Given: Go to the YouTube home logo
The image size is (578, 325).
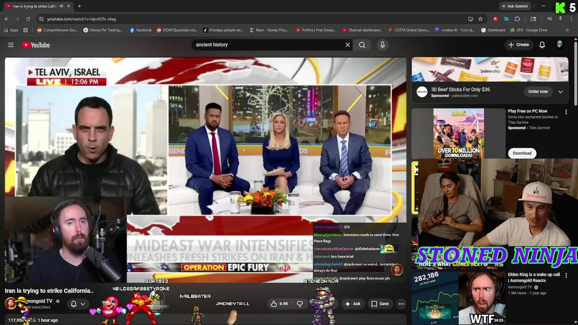Looking at the screenshot, I should [x=36, y=45].
